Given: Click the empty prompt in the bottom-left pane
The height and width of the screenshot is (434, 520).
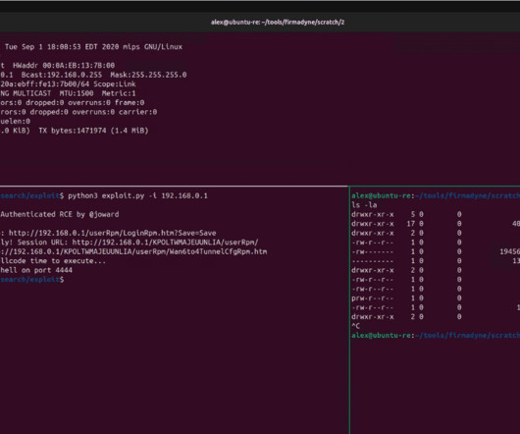Looking at the screenshot, I should (32, 280).
